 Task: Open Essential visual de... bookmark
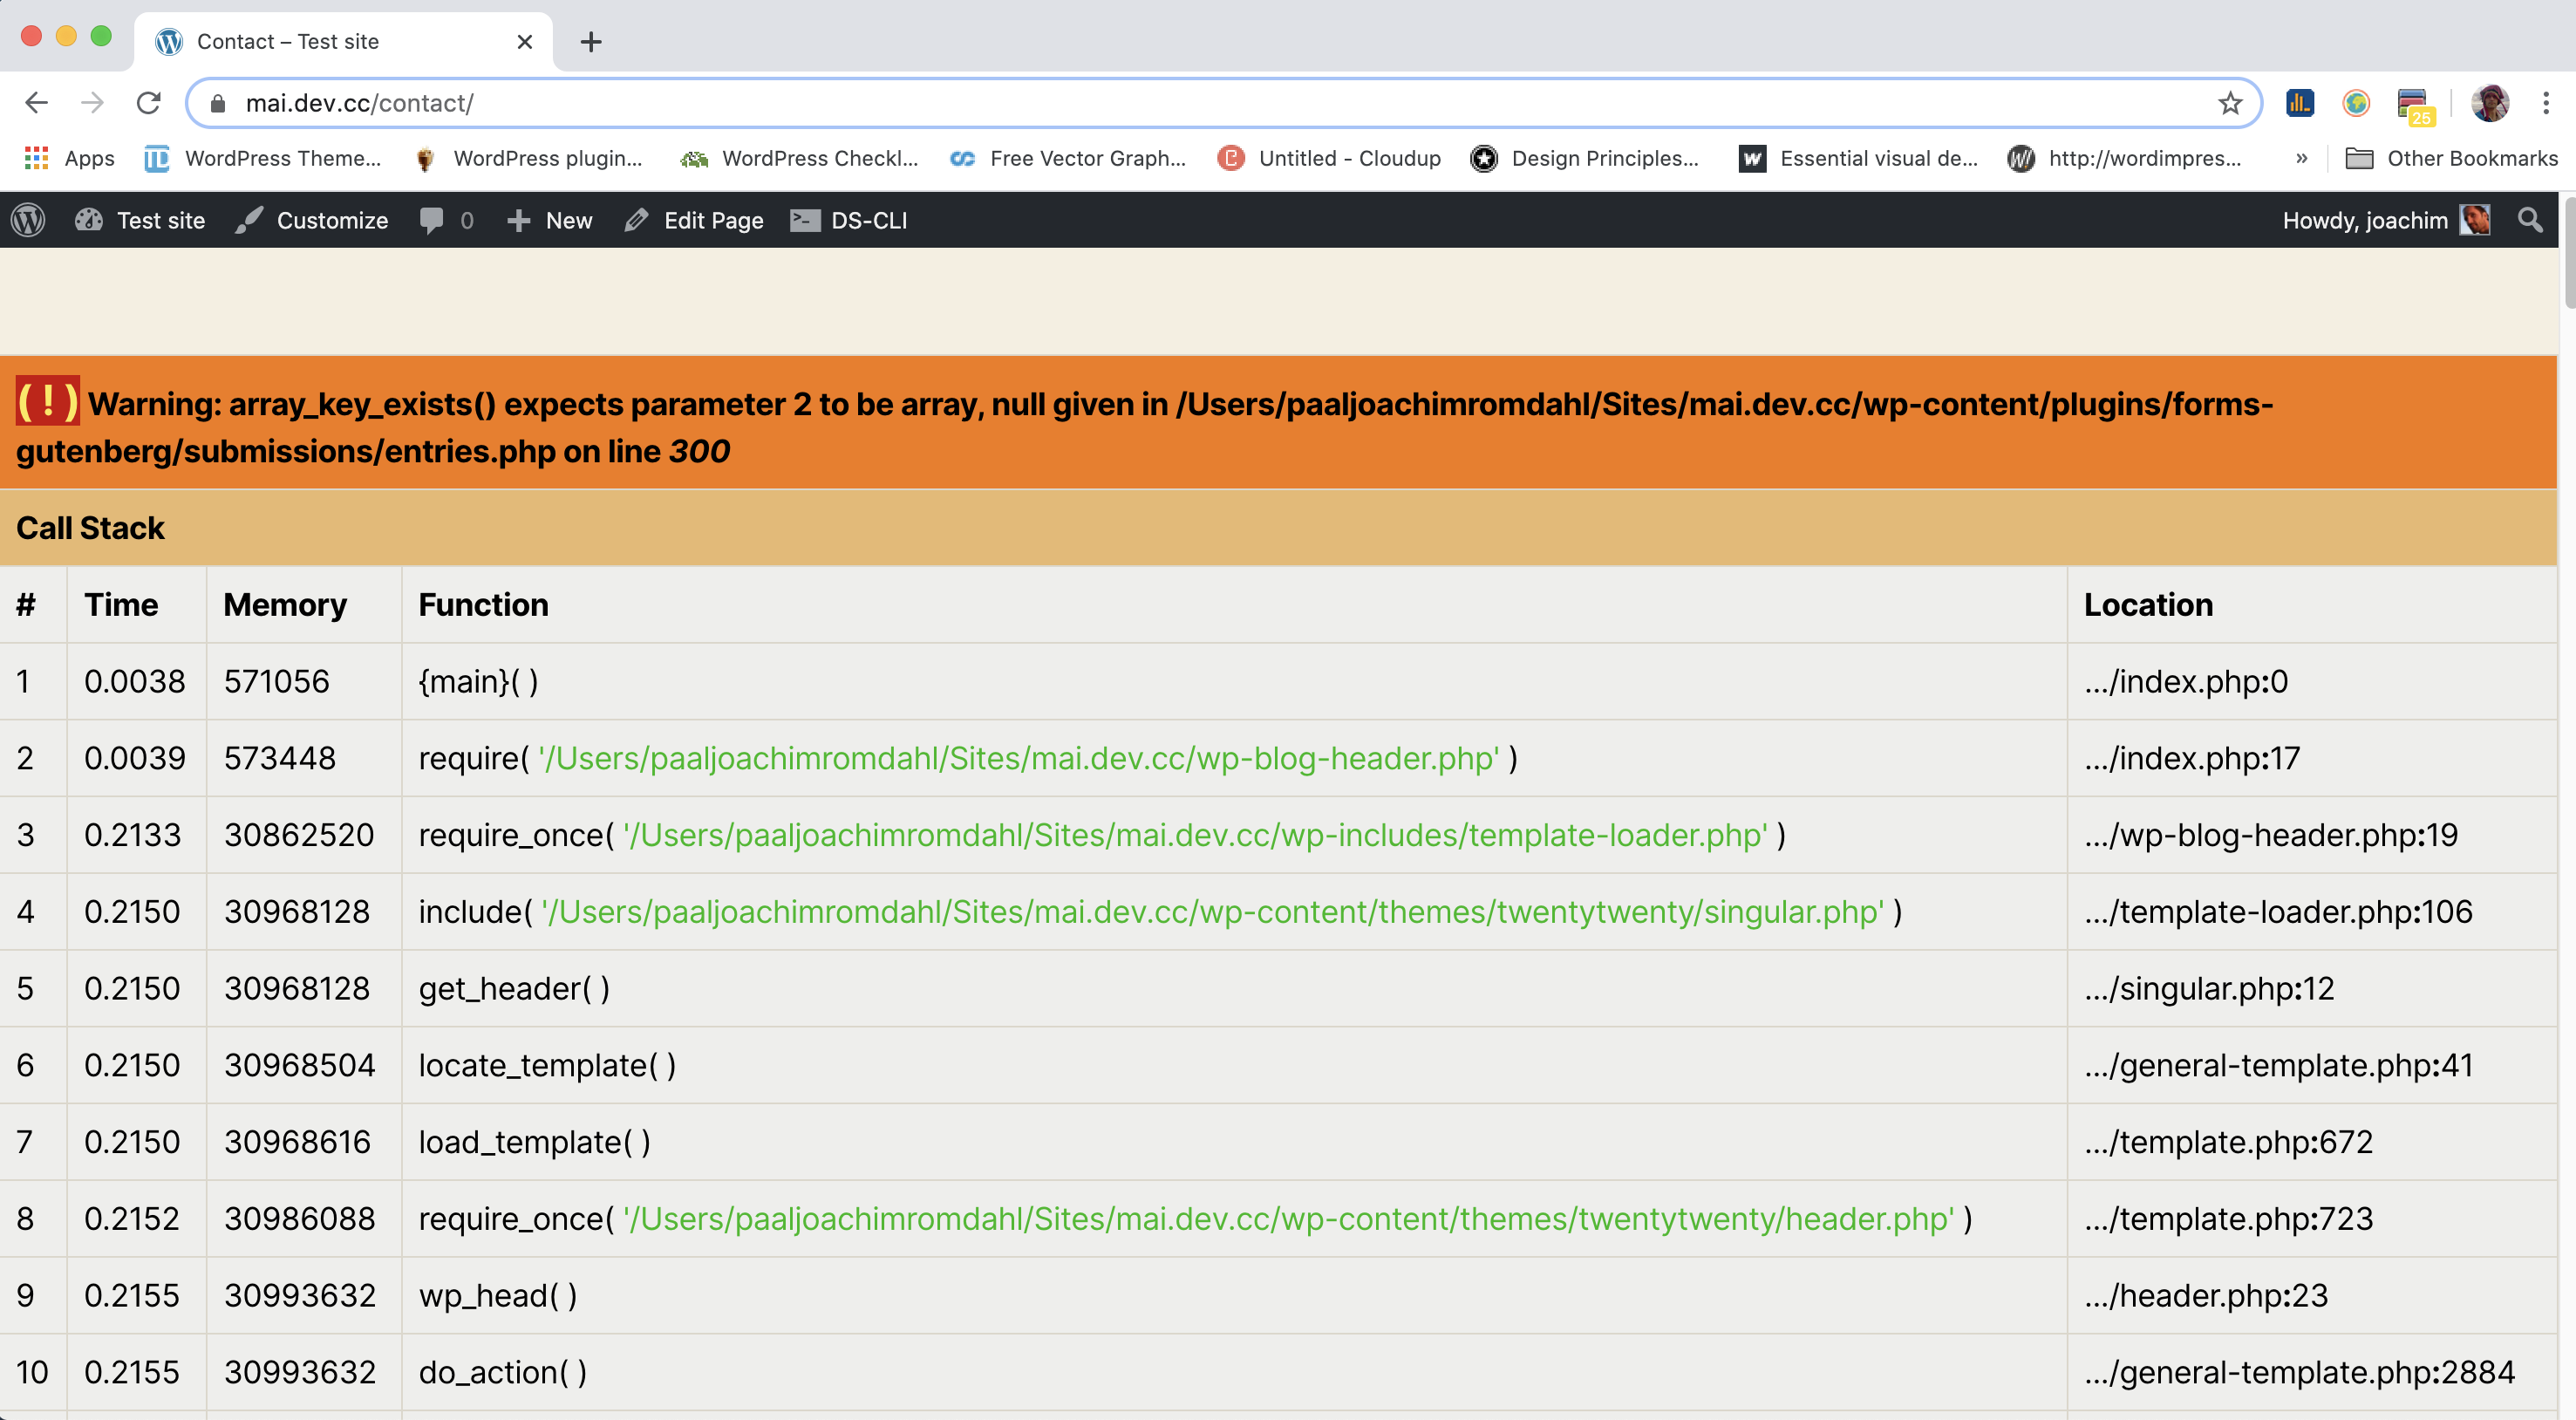[x=1858, y=158]
